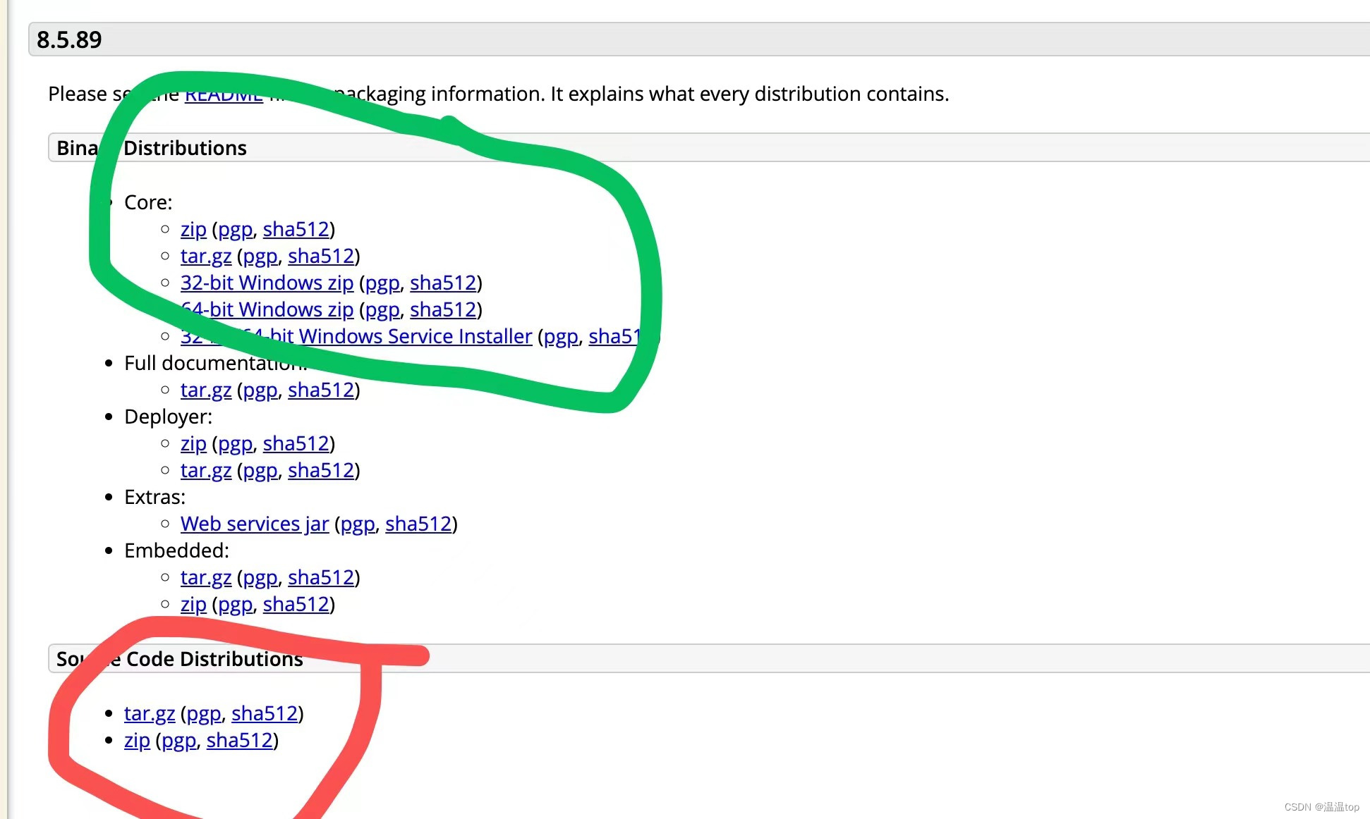View sha512 for 32-bit Windows zip
This screenshot has width=1370, height=819.
[x=443, y=283]
